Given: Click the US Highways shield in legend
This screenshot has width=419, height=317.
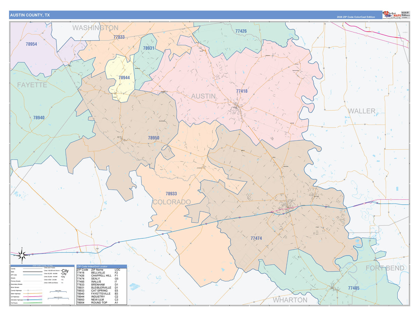Looking at the screenshot, I should (x=28, y=297).
